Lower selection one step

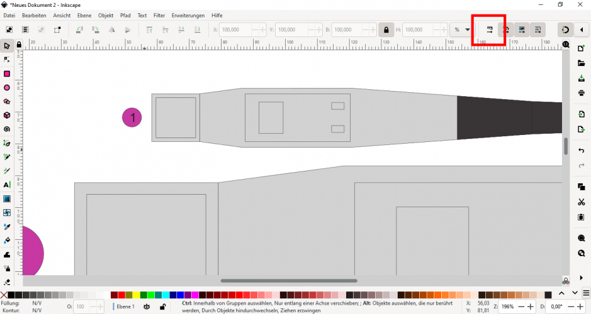[181, 30]
